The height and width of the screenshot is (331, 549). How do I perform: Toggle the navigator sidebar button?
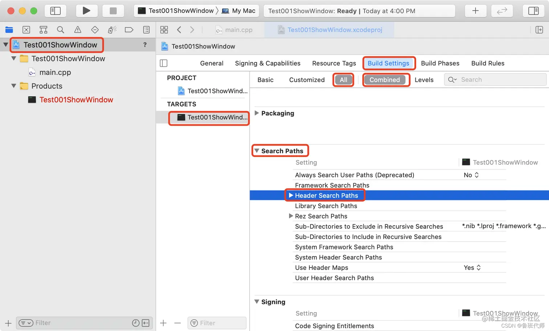pos(55,11)
